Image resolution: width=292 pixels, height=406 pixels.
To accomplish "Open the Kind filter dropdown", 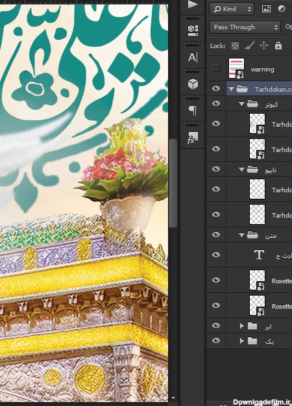I will [x=232, y=9].
